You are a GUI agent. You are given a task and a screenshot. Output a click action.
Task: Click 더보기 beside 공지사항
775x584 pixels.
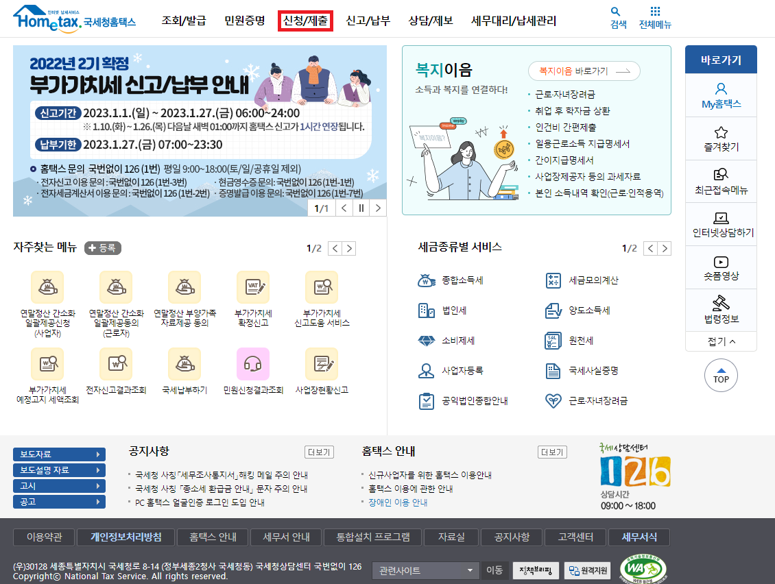(320, 452)
